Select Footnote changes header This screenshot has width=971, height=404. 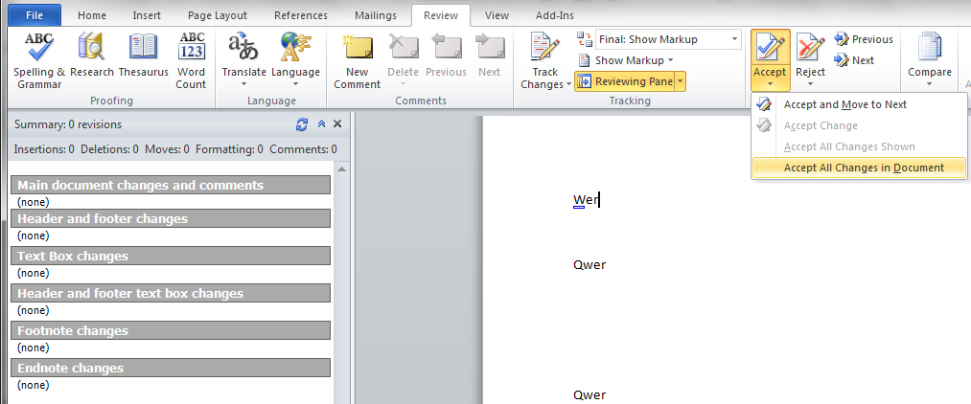click(171, 330)
